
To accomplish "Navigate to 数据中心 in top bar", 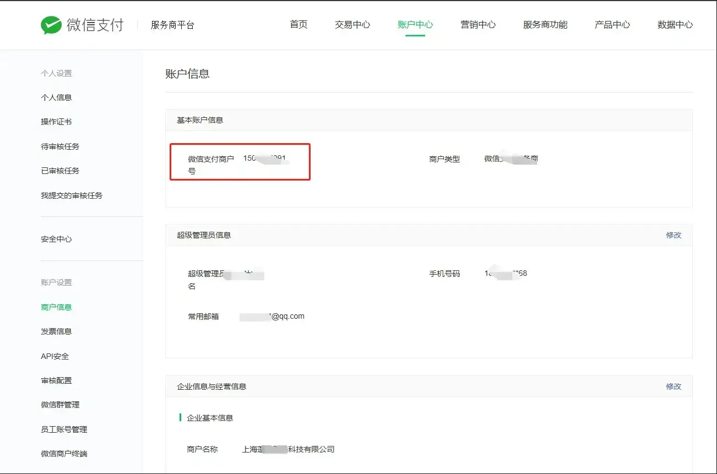I will (x=675, y=25).
